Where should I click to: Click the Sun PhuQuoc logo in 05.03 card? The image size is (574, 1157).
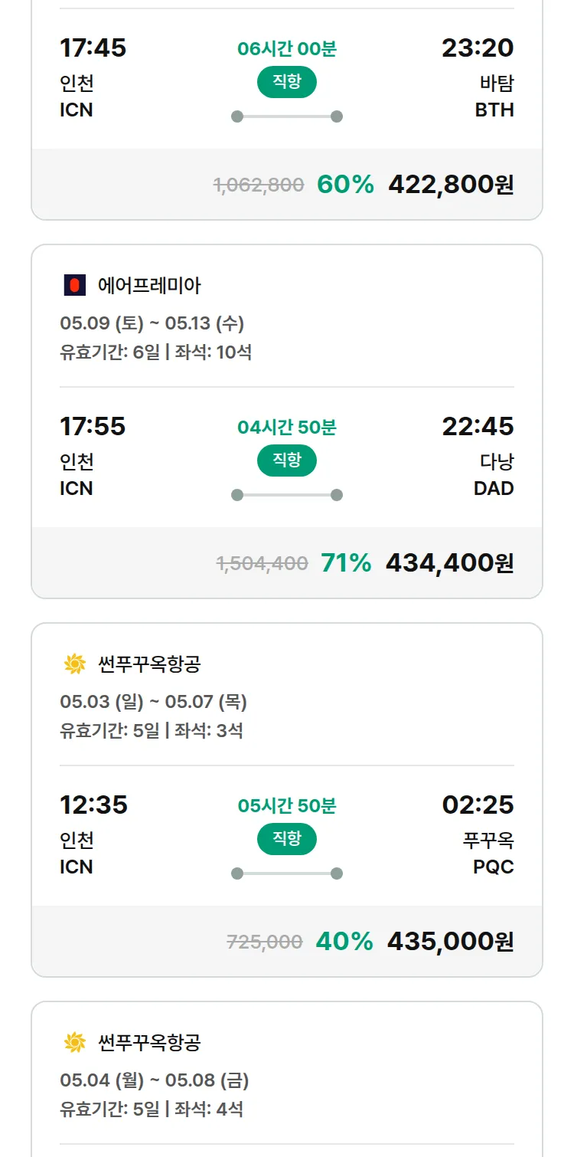tap(74, 664)
